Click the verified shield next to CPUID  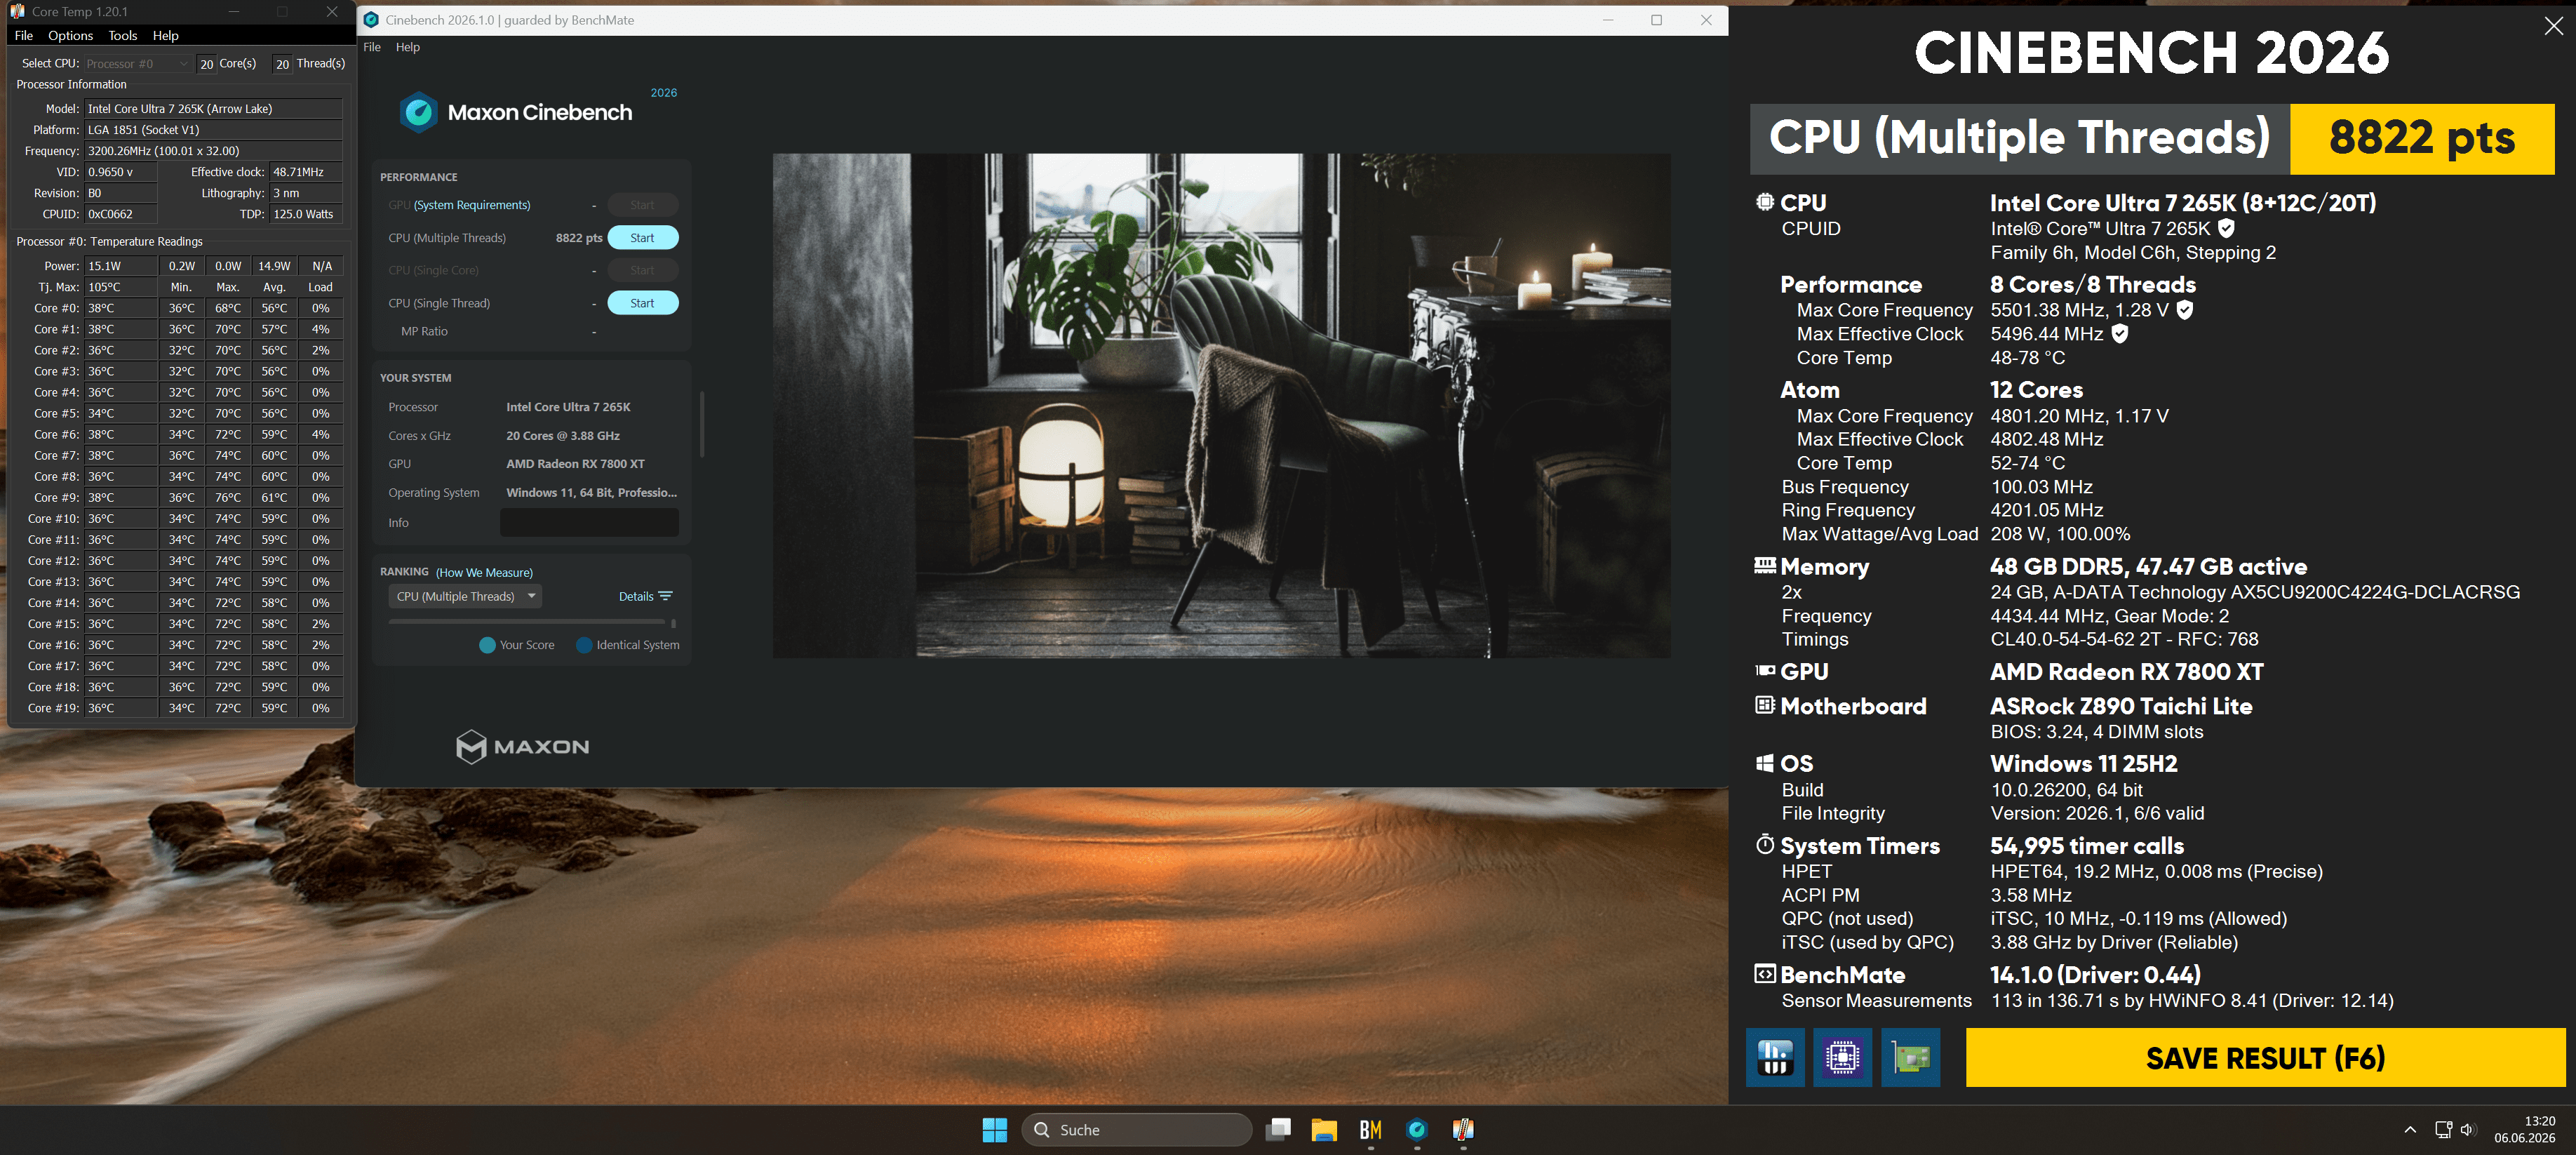pyautogui.click(x=2227, y=228)
